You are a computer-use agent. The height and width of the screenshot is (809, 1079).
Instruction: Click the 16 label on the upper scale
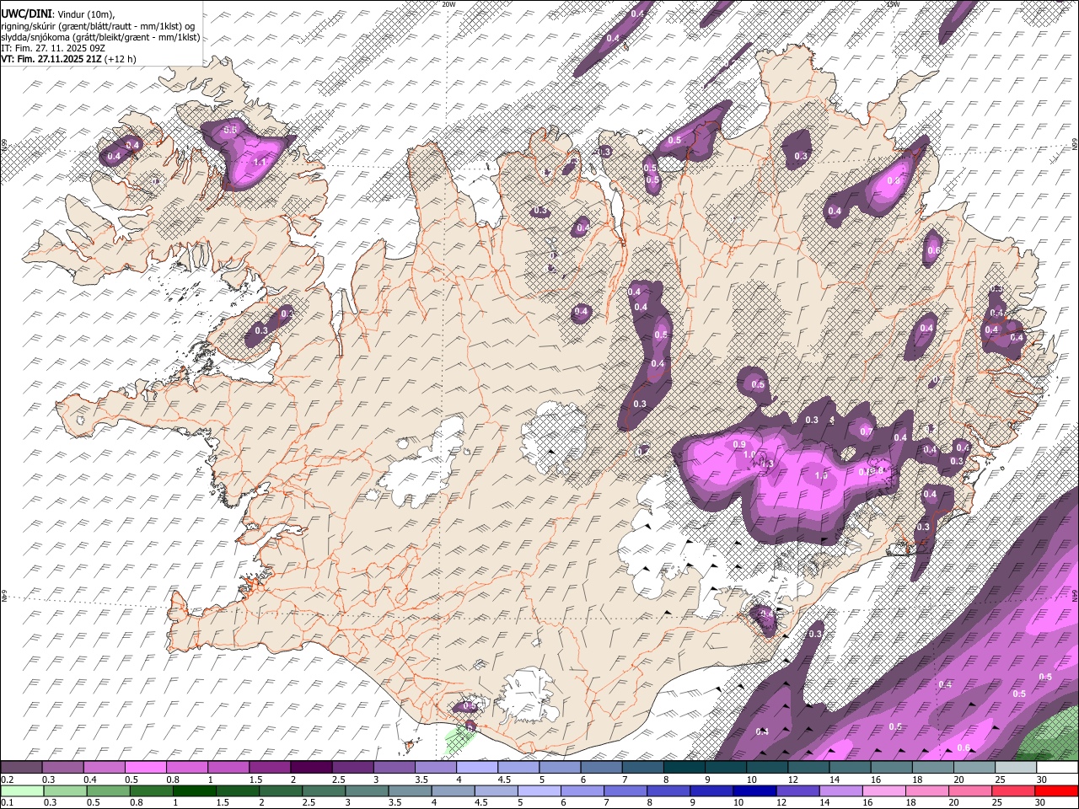click(876, 780)
